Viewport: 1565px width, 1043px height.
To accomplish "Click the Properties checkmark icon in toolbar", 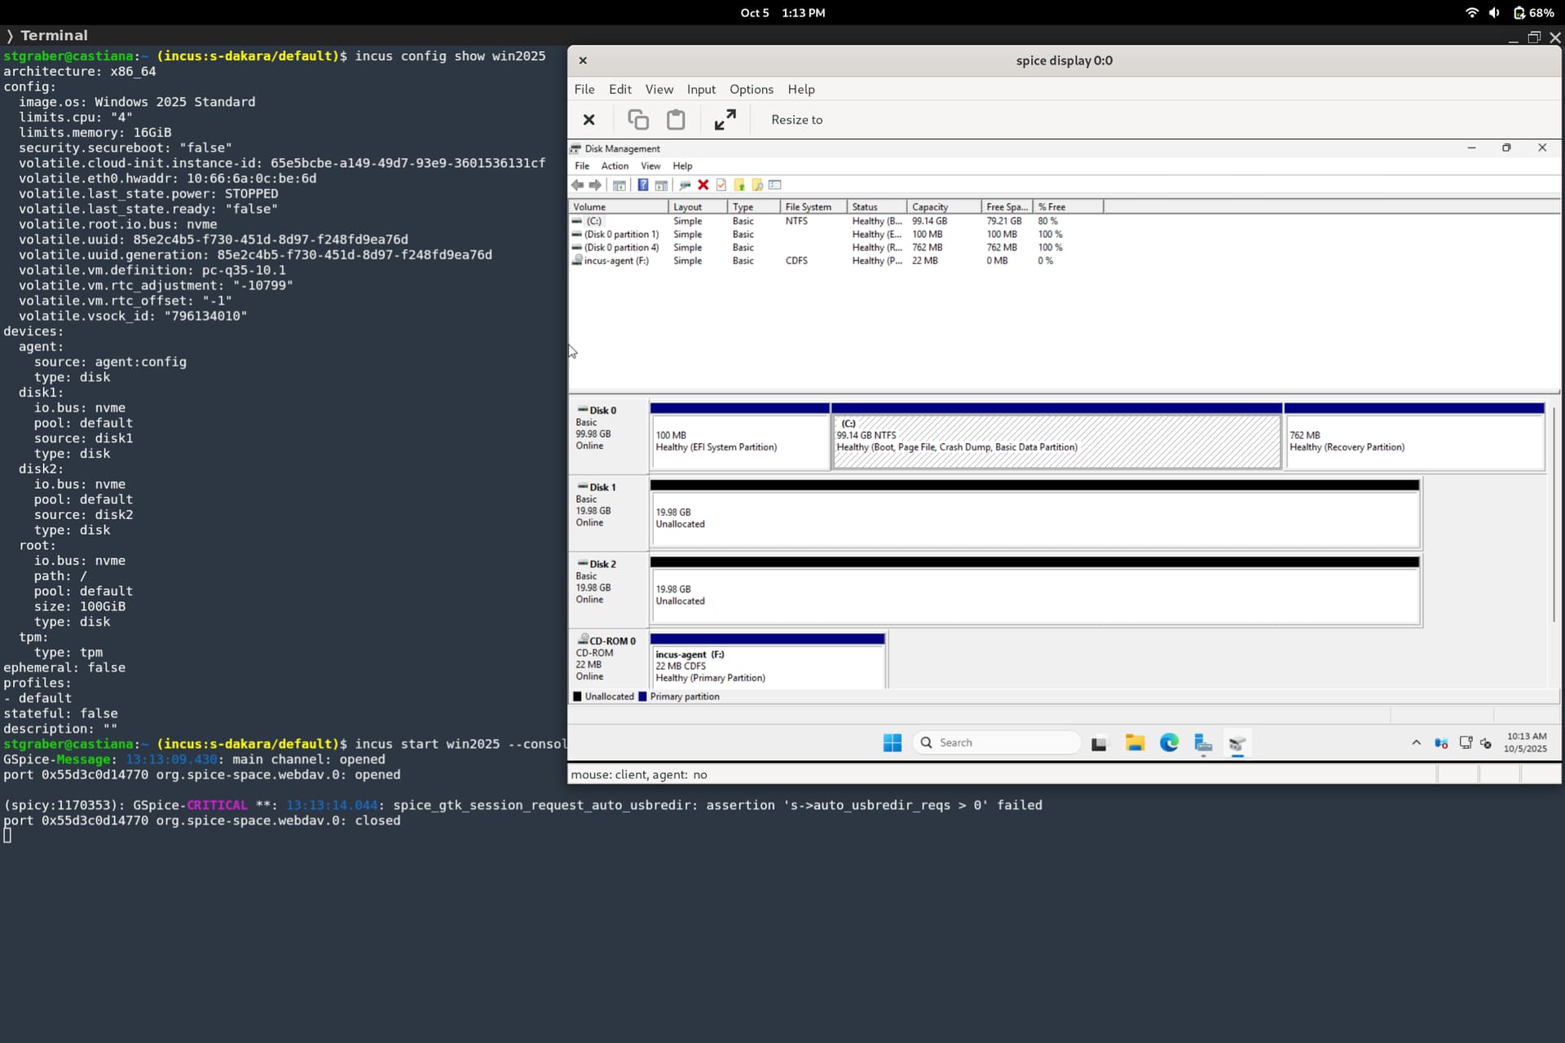I will tap(721, 185).
